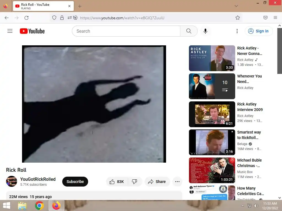Screen dimensions: 282x211
Task: Reload the page
Action: coord(26,18)
